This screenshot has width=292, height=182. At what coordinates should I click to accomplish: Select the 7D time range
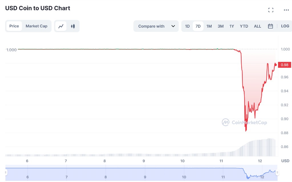[198, 26]
